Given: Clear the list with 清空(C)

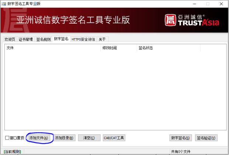Looking at the screenshot, I should pos(89,138).
